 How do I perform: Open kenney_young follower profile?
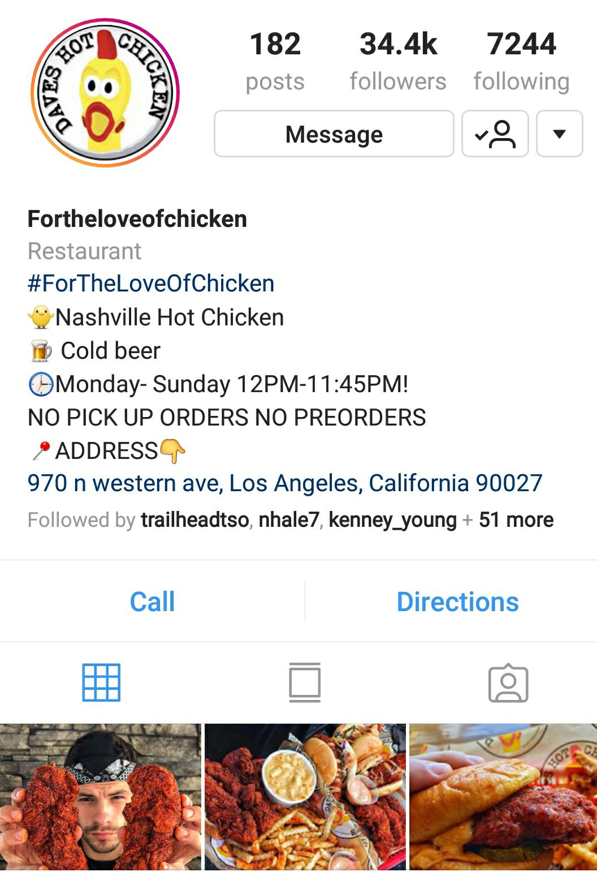coord(392,520)
